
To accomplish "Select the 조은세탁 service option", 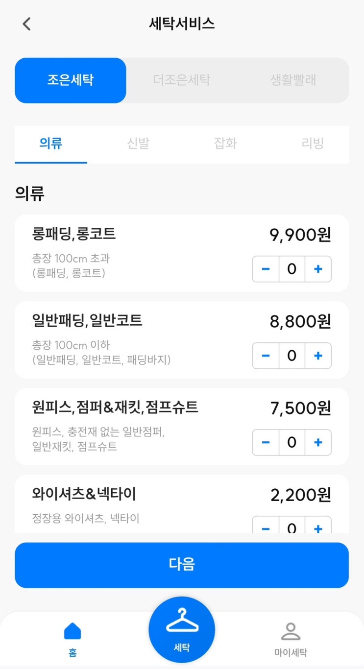I will coord(71,80).
